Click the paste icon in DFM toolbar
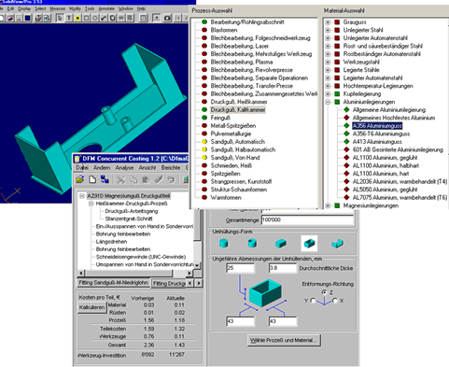 pos(146,179)
